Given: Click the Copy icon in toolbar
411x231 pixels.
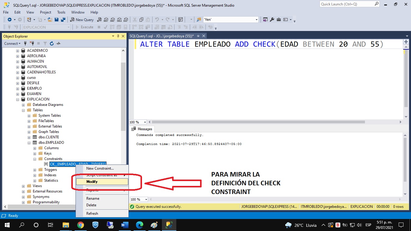Looking at the screenshot, I should [x=141, y=20].
